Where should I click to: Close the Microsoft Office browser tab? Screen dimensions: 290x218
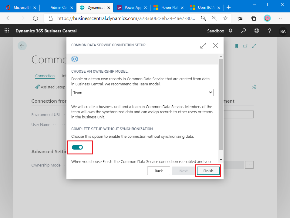point(35,8)
